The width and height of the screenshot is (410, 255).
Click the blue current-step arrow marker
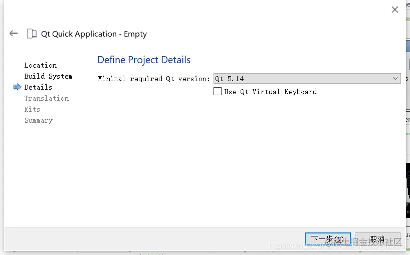[x=17, y=87]
